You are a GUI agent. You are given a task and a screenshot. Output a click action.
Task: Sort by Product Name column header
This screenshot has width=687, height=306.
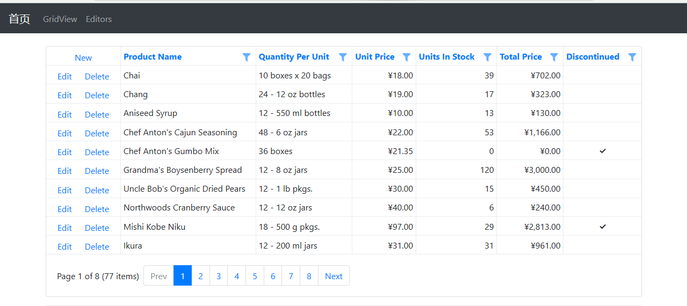pyautogui.click(x=153, y=57)
